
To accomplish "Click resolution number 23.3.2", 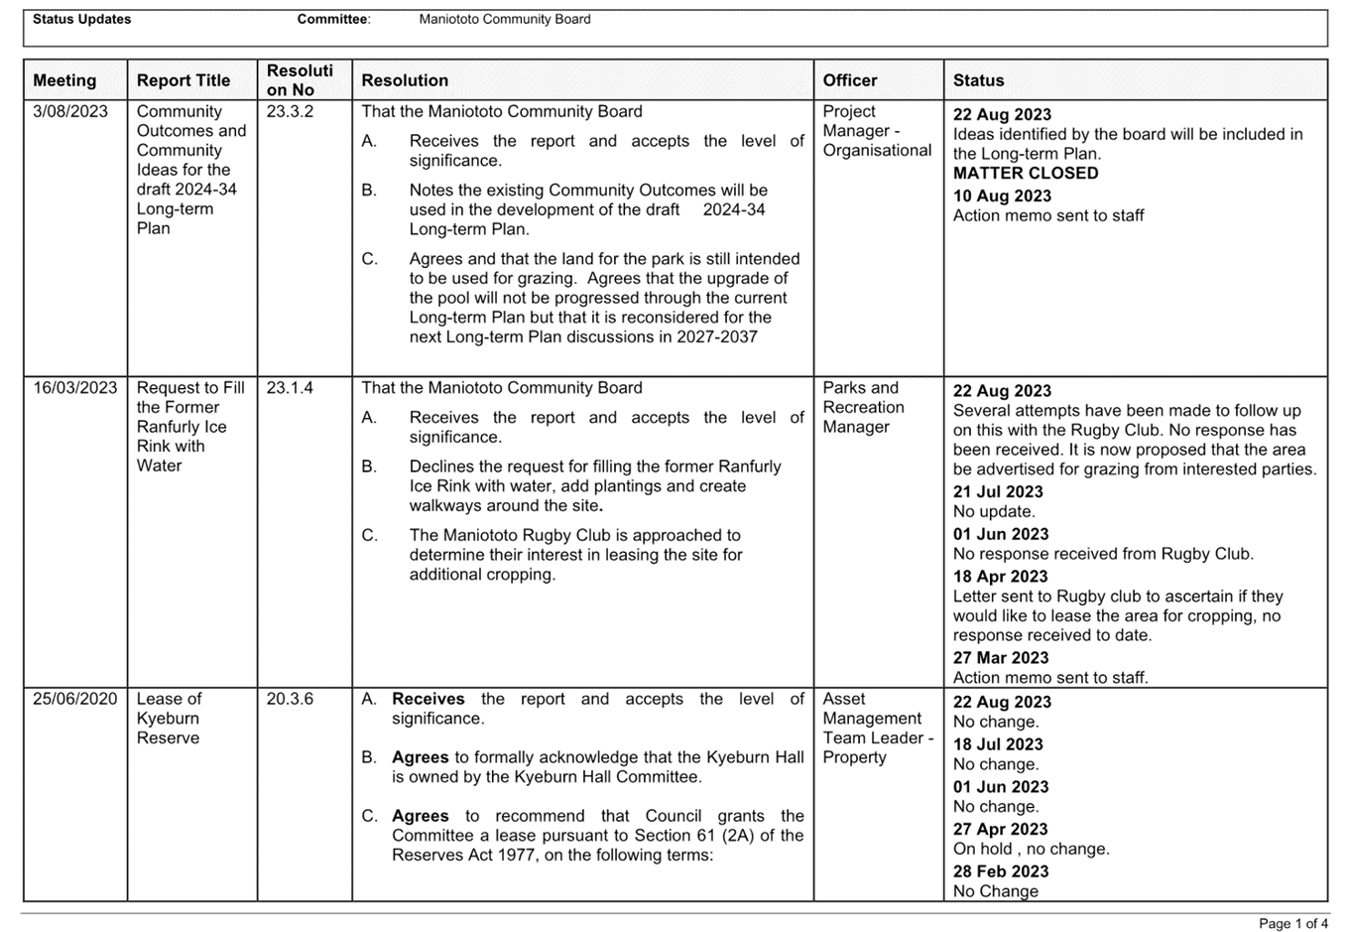I will point(290,111).
